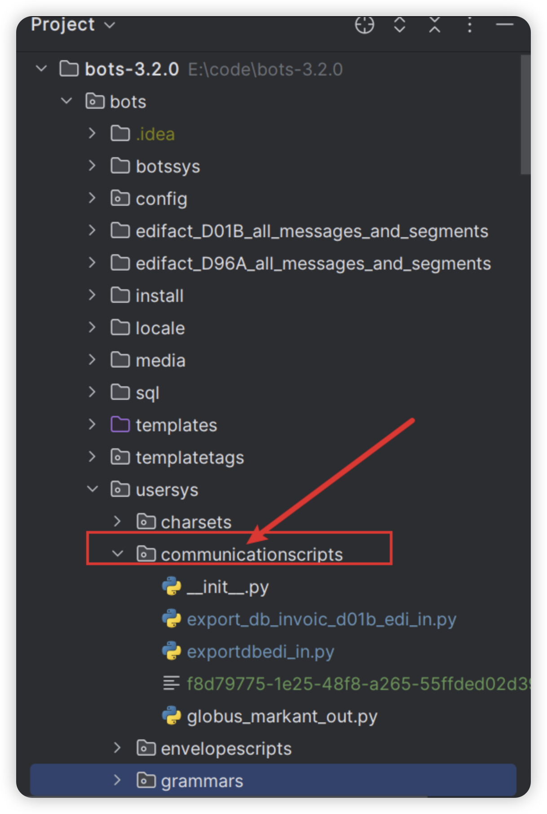Click the Select Opened File crosshair icon
547x814 pixels.
[364, 25]
